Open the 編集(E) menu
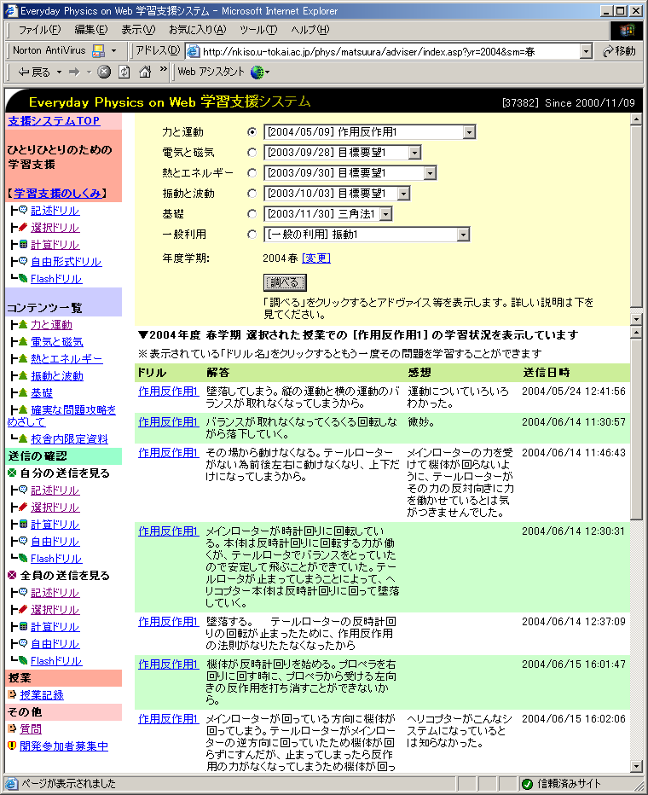648x795 pixels. pos(91,30)
